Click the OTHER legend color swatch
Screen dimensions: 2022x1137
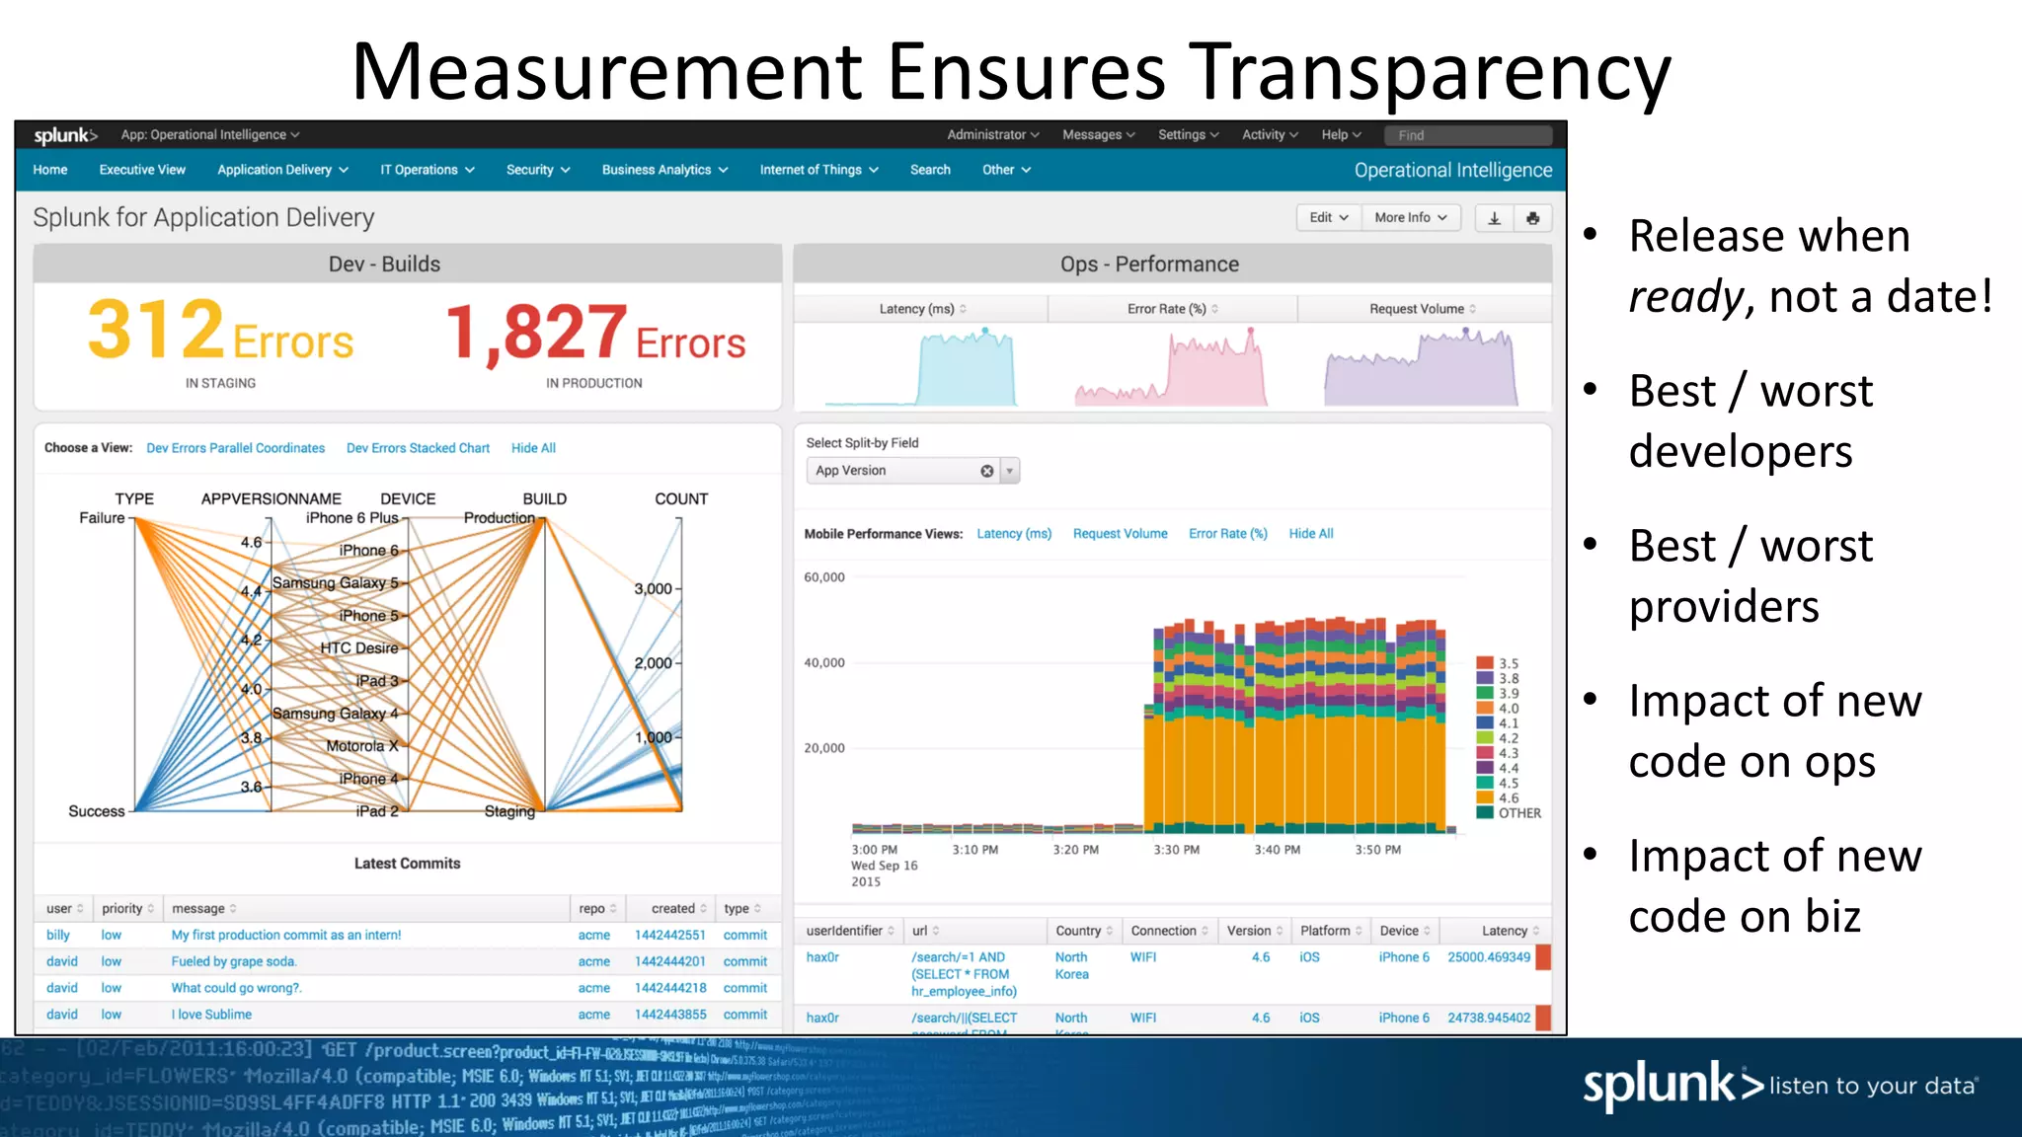(x=1484, y=812)
